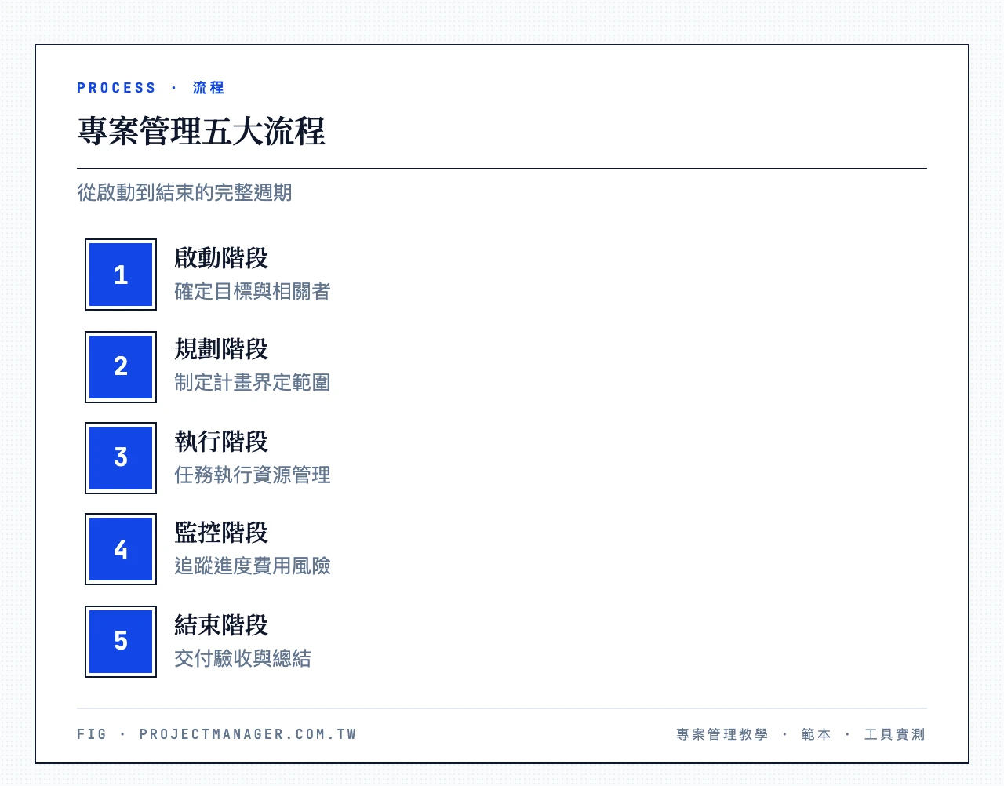Image resolution: width=1004 pixels, height=786 pixels.
Task: Click the footer tag 工具實測
Action: click(x=895, y=734)
